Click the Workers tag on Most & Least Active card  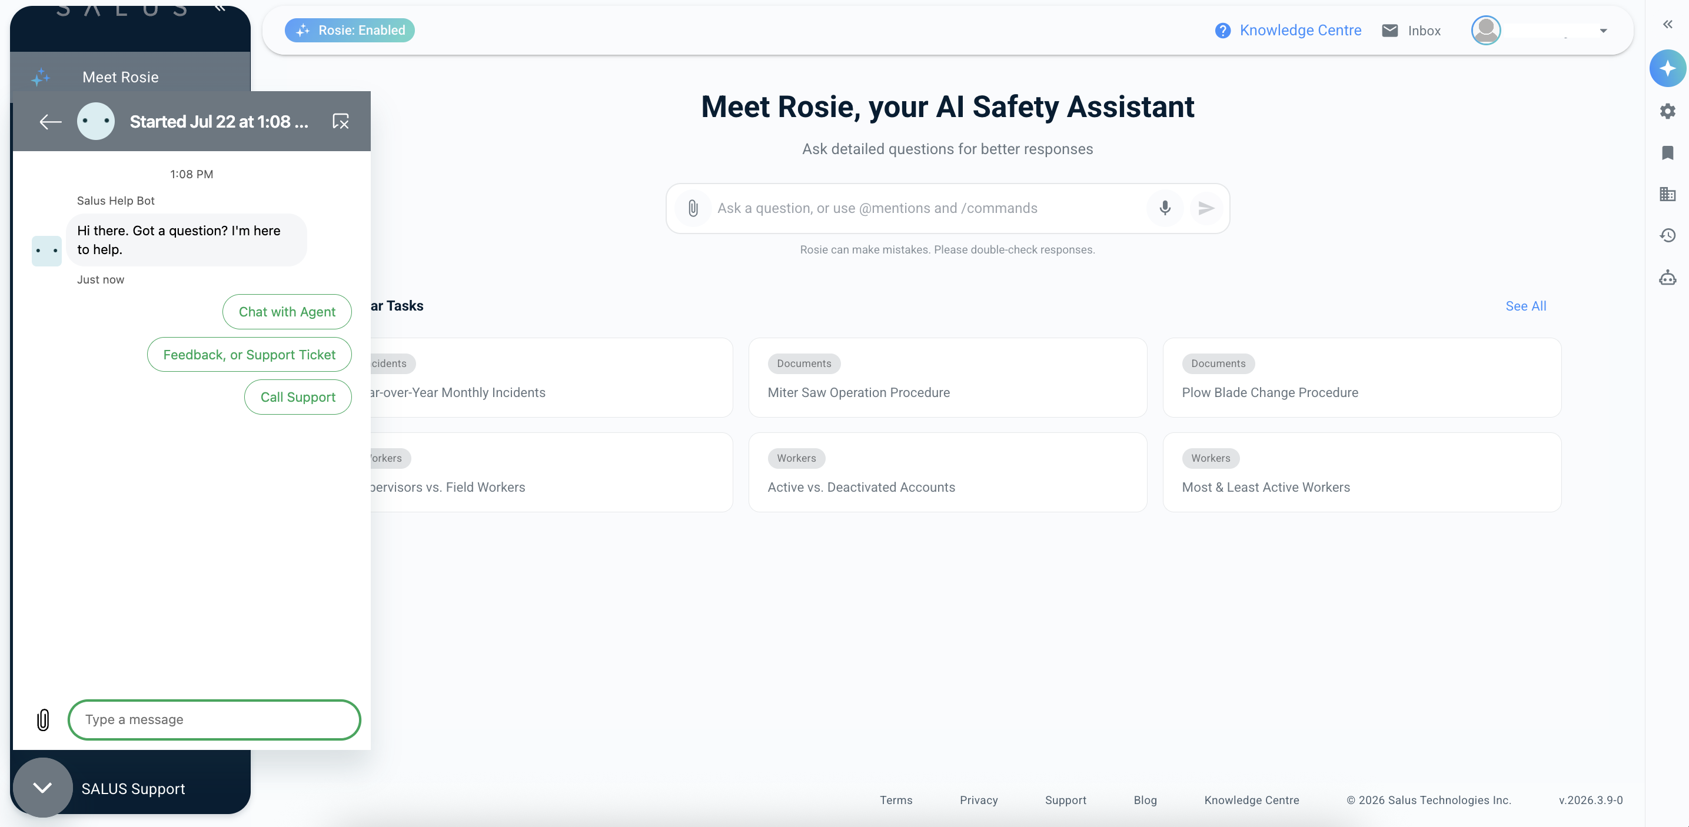click(1211, 458)
